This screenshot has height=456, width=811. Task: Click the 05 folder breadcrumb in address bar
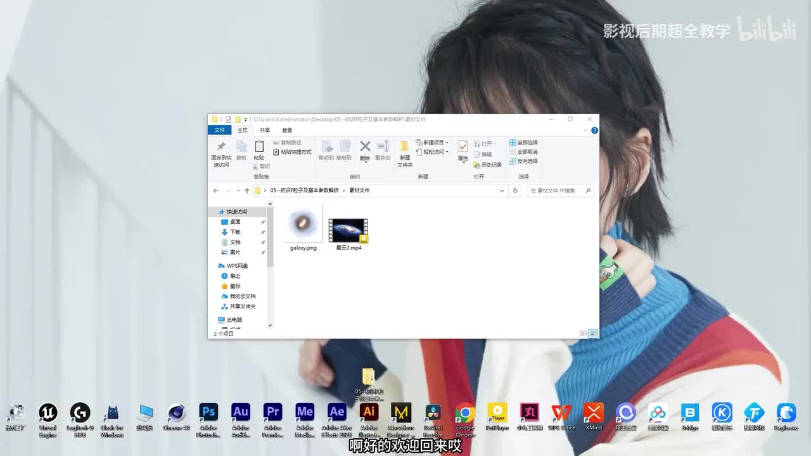pyautogui.click(x=304, y=190)
